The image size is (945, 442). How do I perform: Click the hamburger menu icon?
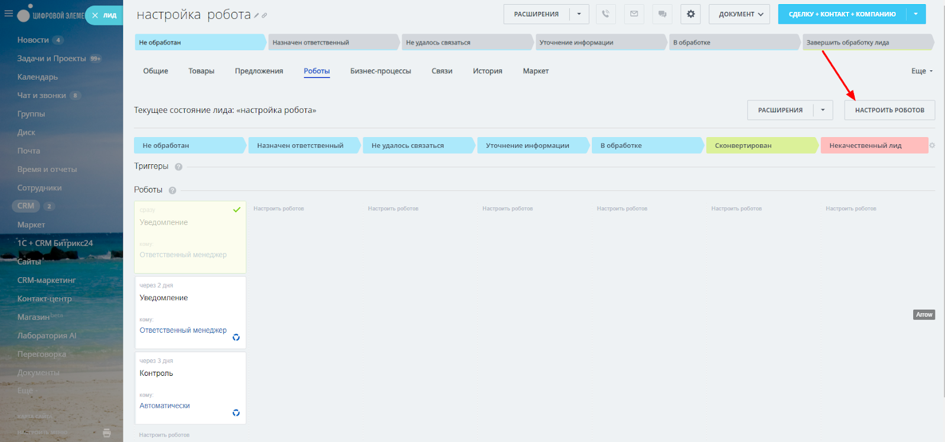click(x=8, y=14)
